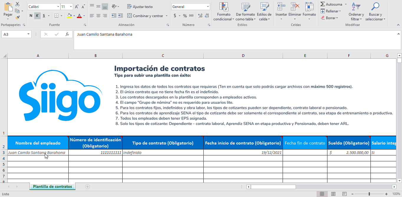Click the formula bar text field
Screen dimensions: 402x197
tap(237, 40)
